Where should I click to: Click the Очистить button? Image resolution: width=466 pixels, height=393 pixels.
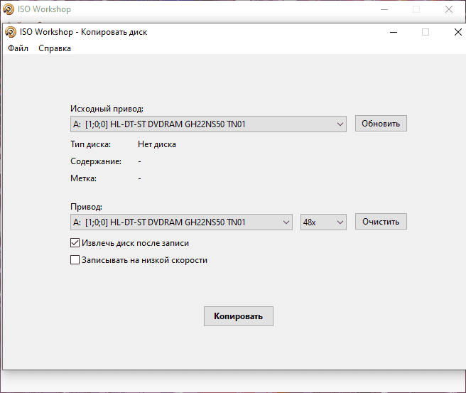point(381,222)
